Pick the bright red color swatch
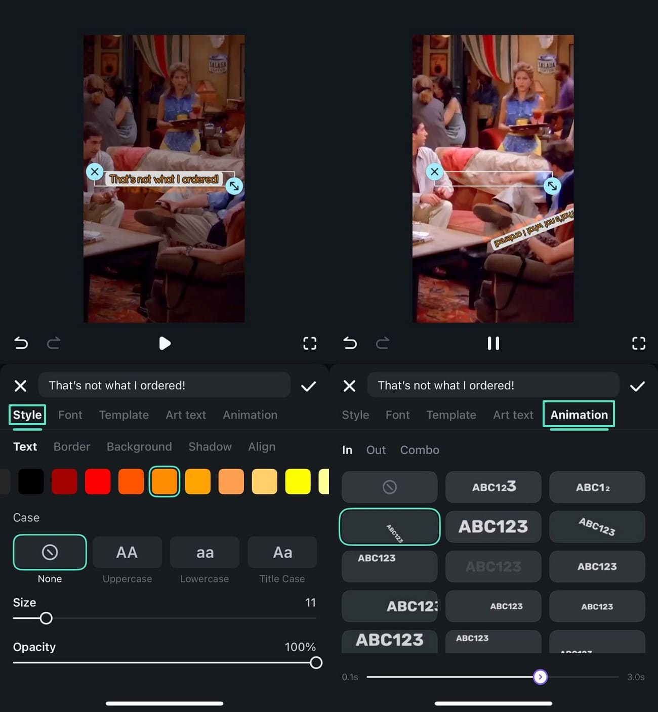The height and width of the screenshot is (712, 658). point(98,481)
